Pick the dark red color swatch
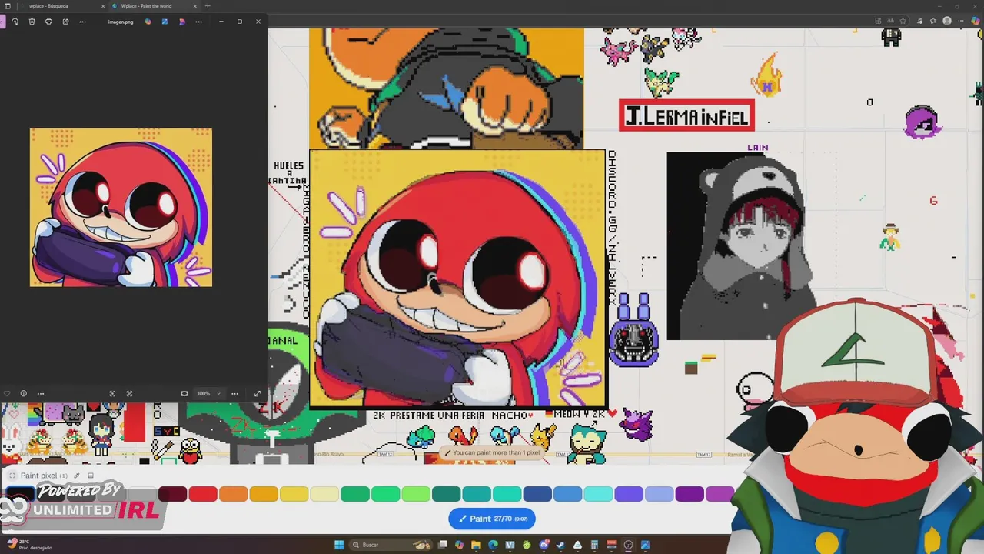984x554 pixels. click(x=173, y=494)
